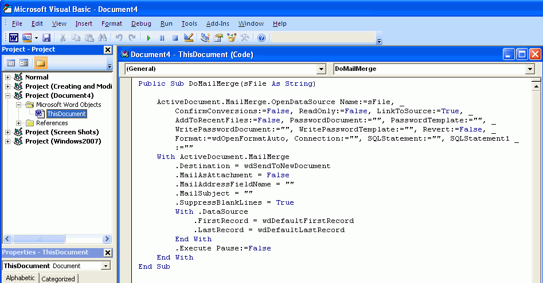The height and width of the screenshot is (283, 543).
Task: Expand the References folder node
Action: click(18, 123)
